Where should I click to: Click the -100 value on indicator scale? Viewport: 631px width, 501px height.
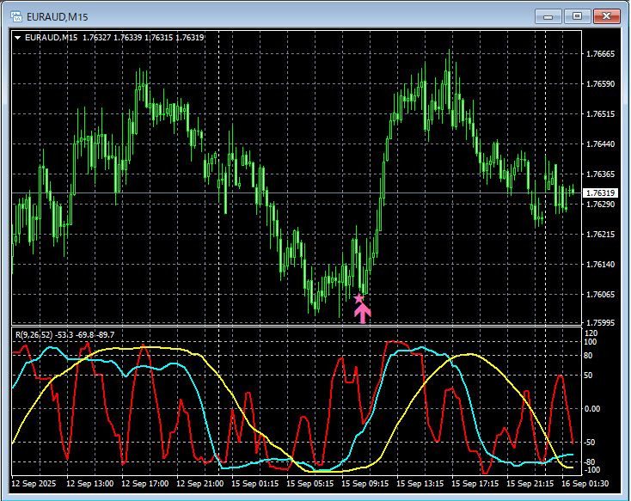(591, 470)
